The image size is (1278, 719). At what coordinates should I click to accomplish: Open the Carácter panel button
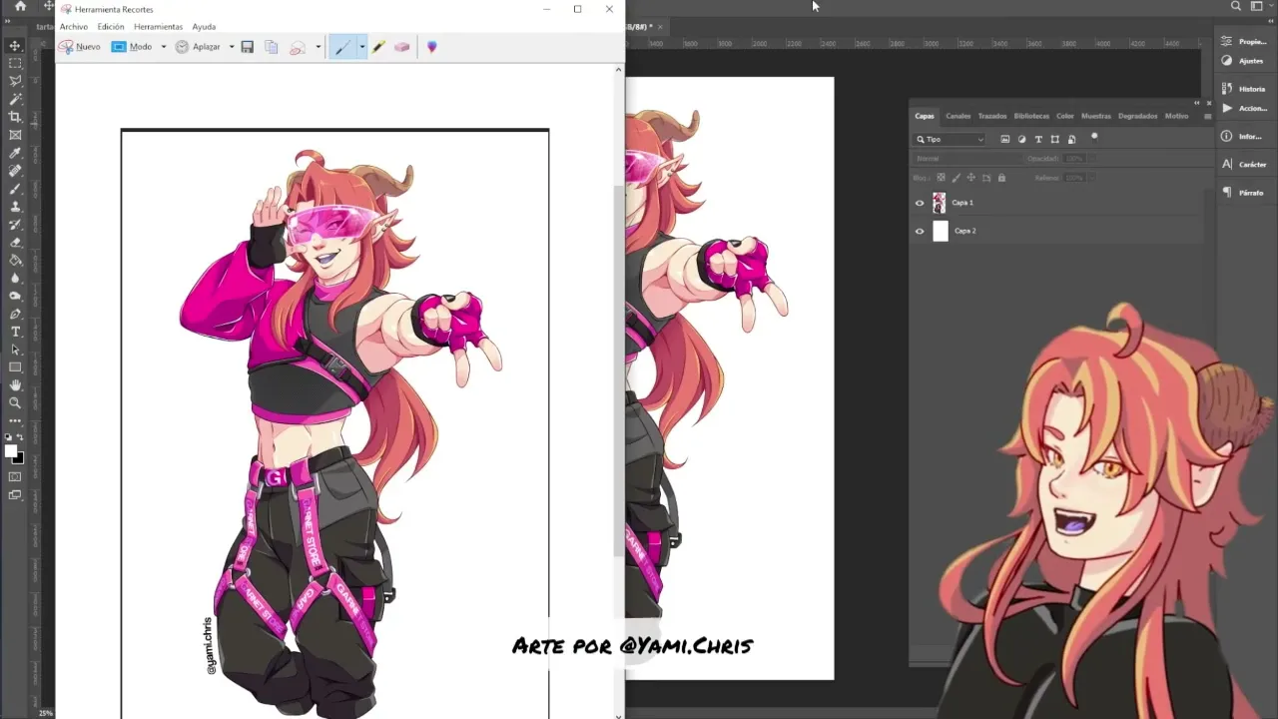1243,164
